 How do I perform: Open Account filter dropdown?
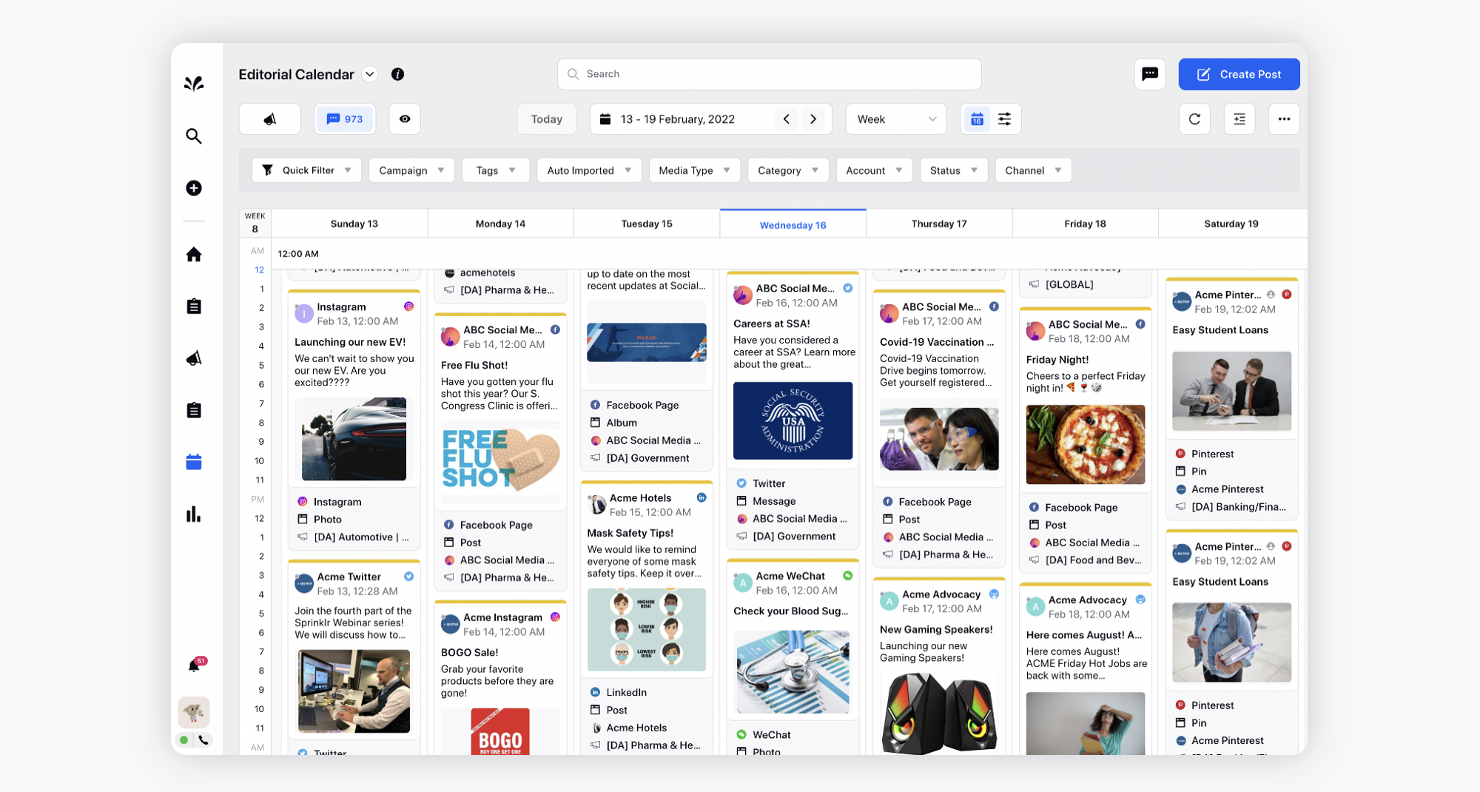(x=874, y=170)
